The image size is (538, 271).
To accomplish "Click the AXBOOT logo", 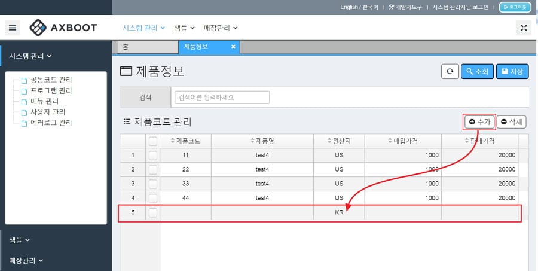I will coord(63,28).
